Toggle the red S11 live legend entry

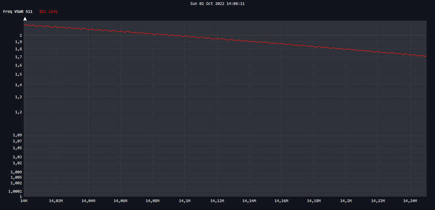[x=48, y=12]
